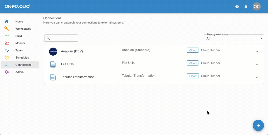Click the Anaplan (Standard) type text
Viewport: 268px width, 135px height.
(136, 50)
